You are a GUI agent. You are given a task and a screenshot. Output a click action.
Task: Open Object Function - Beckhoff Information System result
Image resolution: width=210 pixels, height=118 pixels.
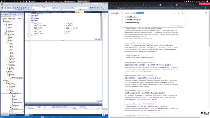[x=143, y=28]
